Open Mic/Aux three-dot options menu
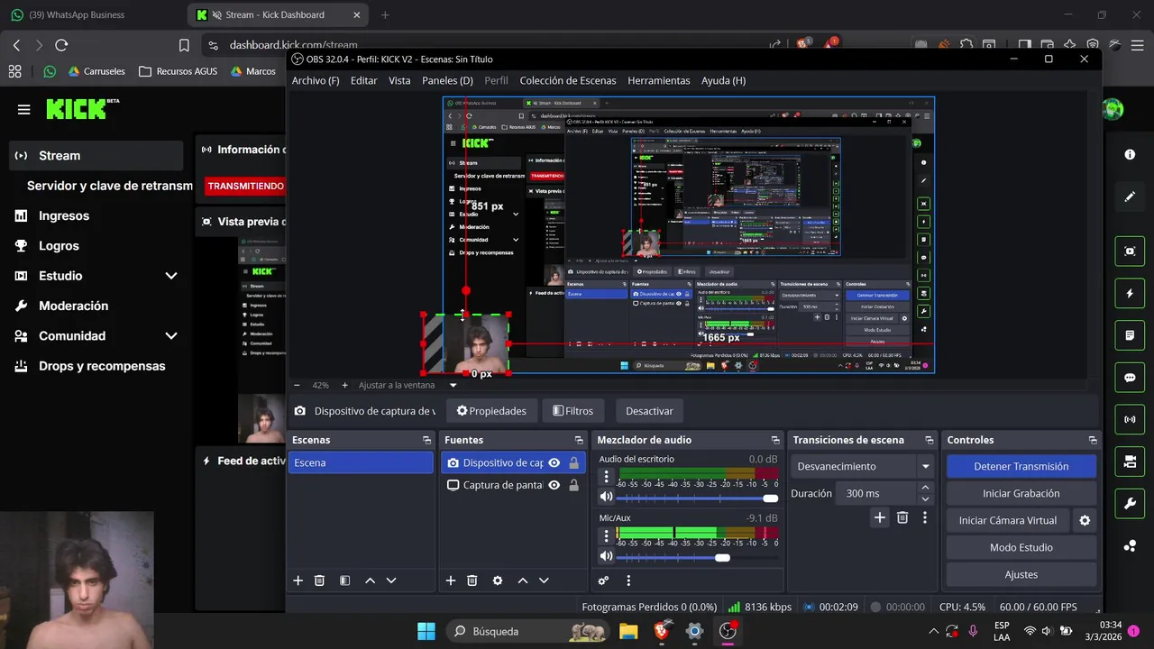The height and width of the screenshot is (649, 1154). coord(606,535)
